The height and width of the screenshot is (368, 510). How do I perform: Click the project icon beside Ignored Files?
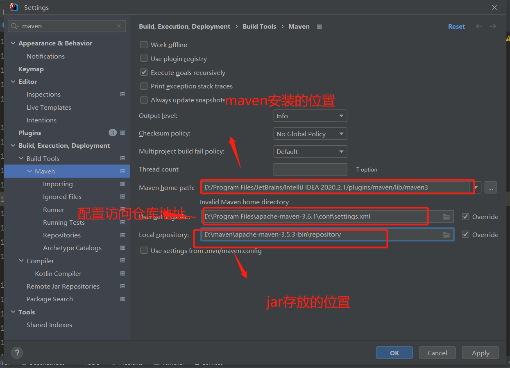(x=122, y=196)
